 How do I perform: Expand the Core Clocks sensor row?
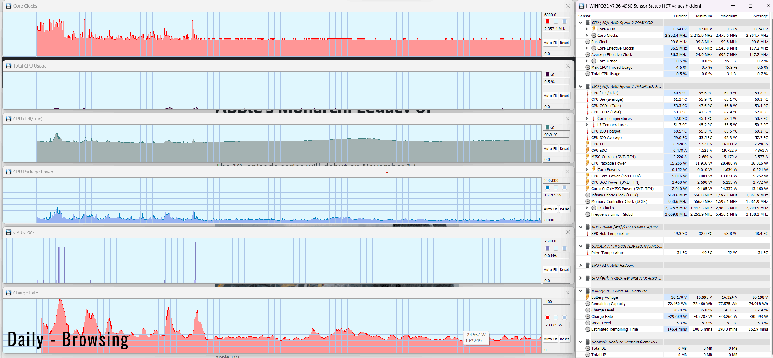[x=587, y=36]
